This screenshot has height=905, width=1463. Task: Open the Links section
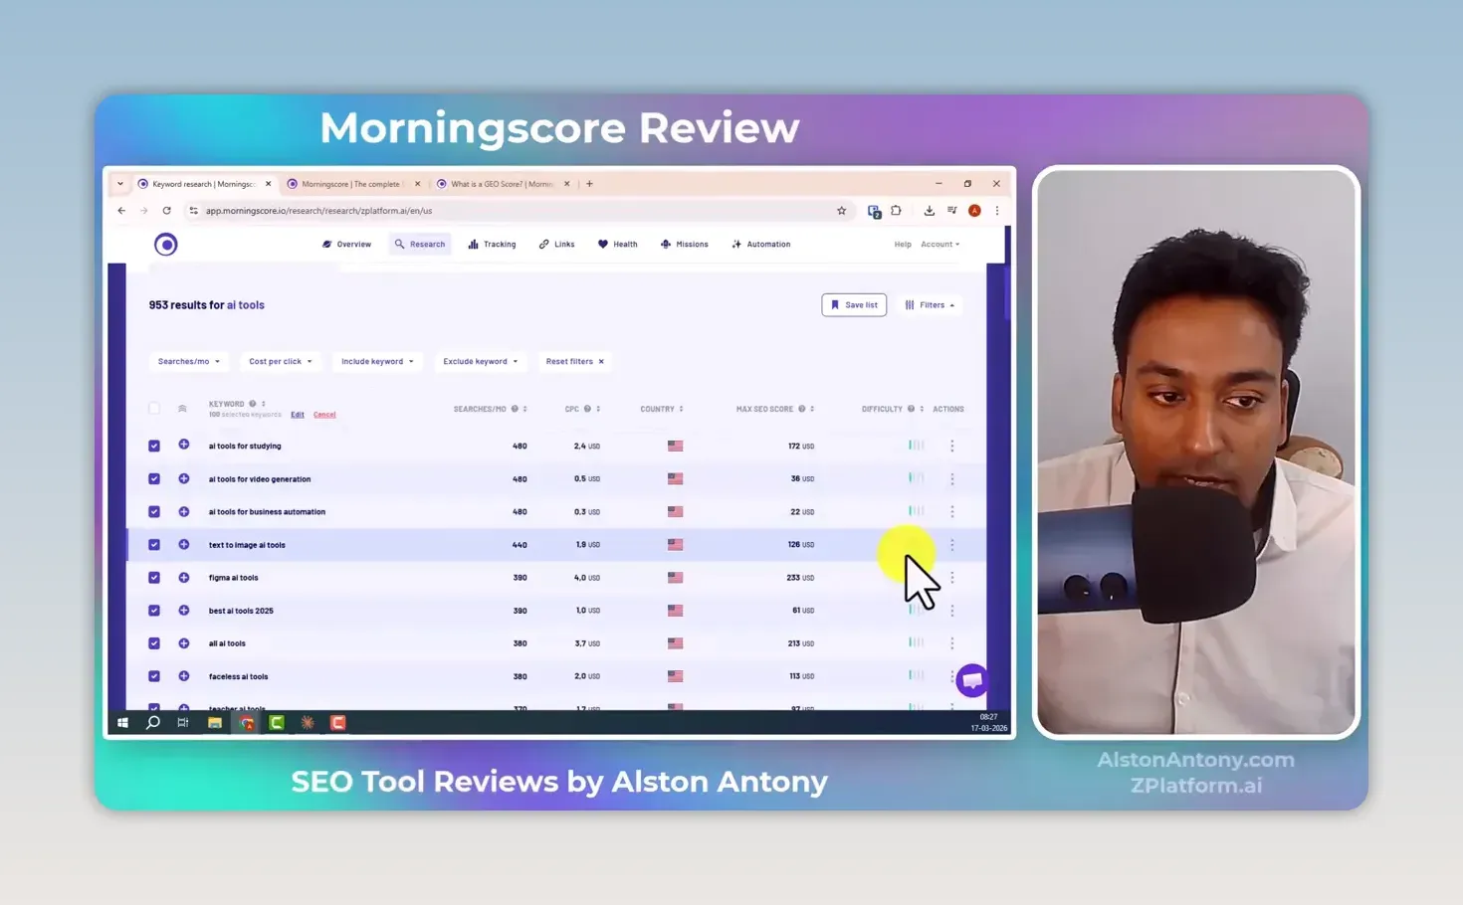(x=557, y=244)
